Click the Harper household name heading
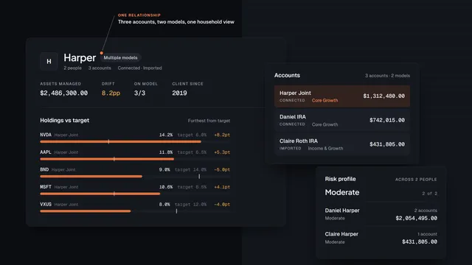Viewport: 472px width, 265px height. pos(80,57)
